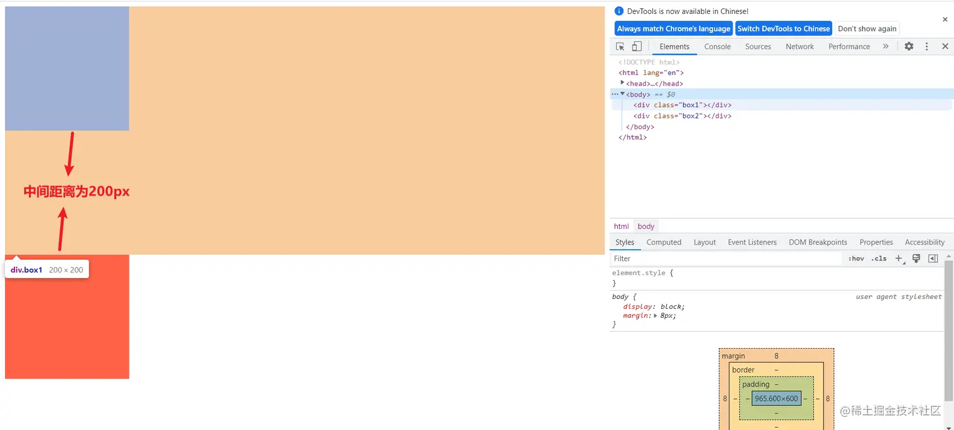Open the computed styles sidebar icon

tap(933, 259)
